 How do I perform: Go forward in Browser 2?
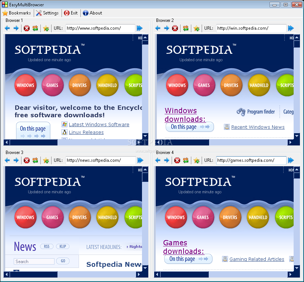[x=166, y=28]
